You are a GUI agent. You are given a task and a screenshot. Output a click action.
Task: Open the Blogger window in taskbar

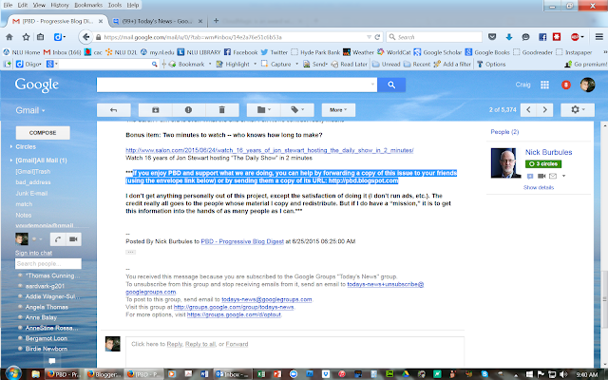tap(104, 374)
